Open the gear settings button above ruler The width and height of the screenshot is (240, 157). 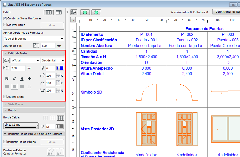[x=73, y=12]
